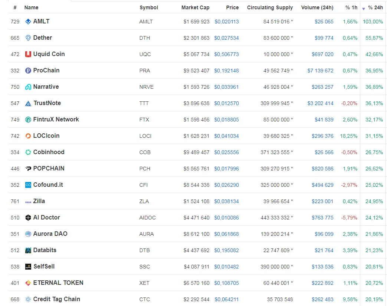Sort table by Market Cap header
The height and width of the screenshot is (306, 387).
195,8
